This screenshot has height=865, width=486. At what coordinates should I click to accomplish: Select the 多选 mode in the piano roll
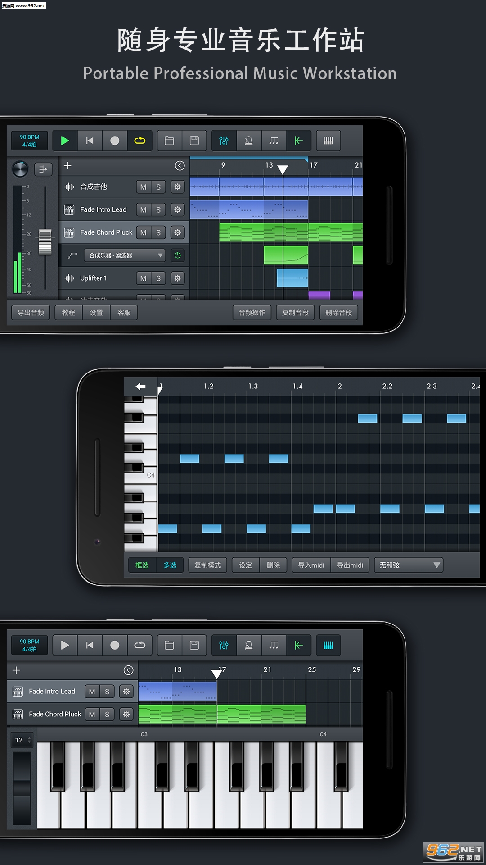pos(170,565)
